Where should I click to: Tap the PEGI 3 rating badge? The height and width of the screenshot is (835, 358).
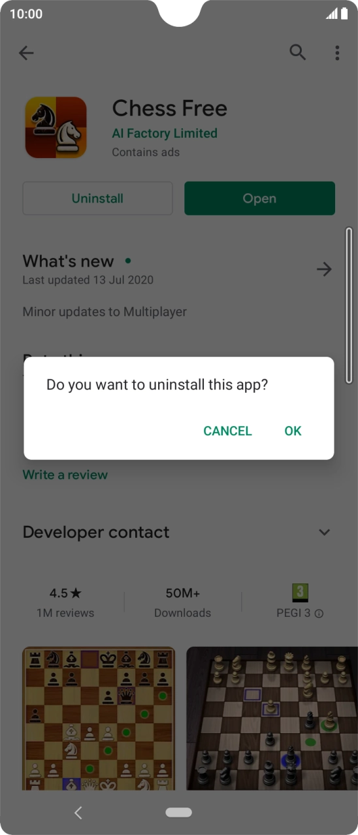pyautogui.click(x=300, y=593)
